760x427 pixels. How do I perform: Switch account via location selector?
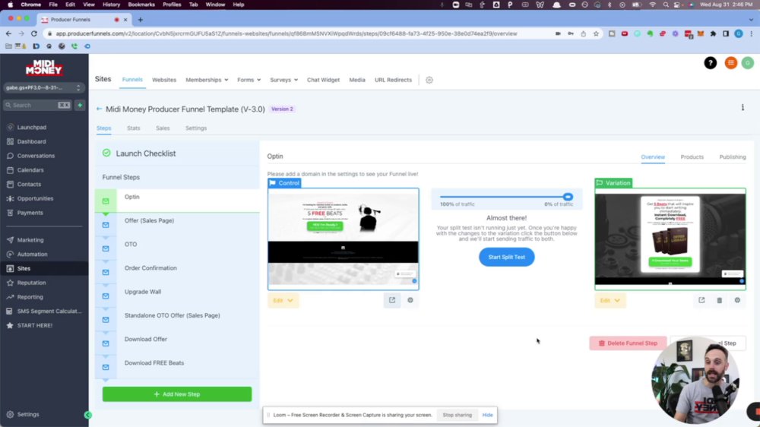tap(44, 87)
